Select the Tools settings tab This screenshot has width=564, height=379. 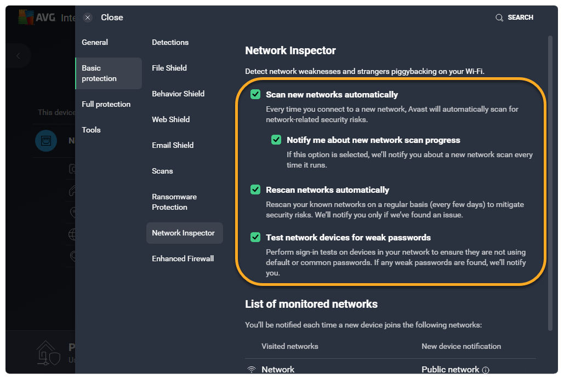click(91, 130)
